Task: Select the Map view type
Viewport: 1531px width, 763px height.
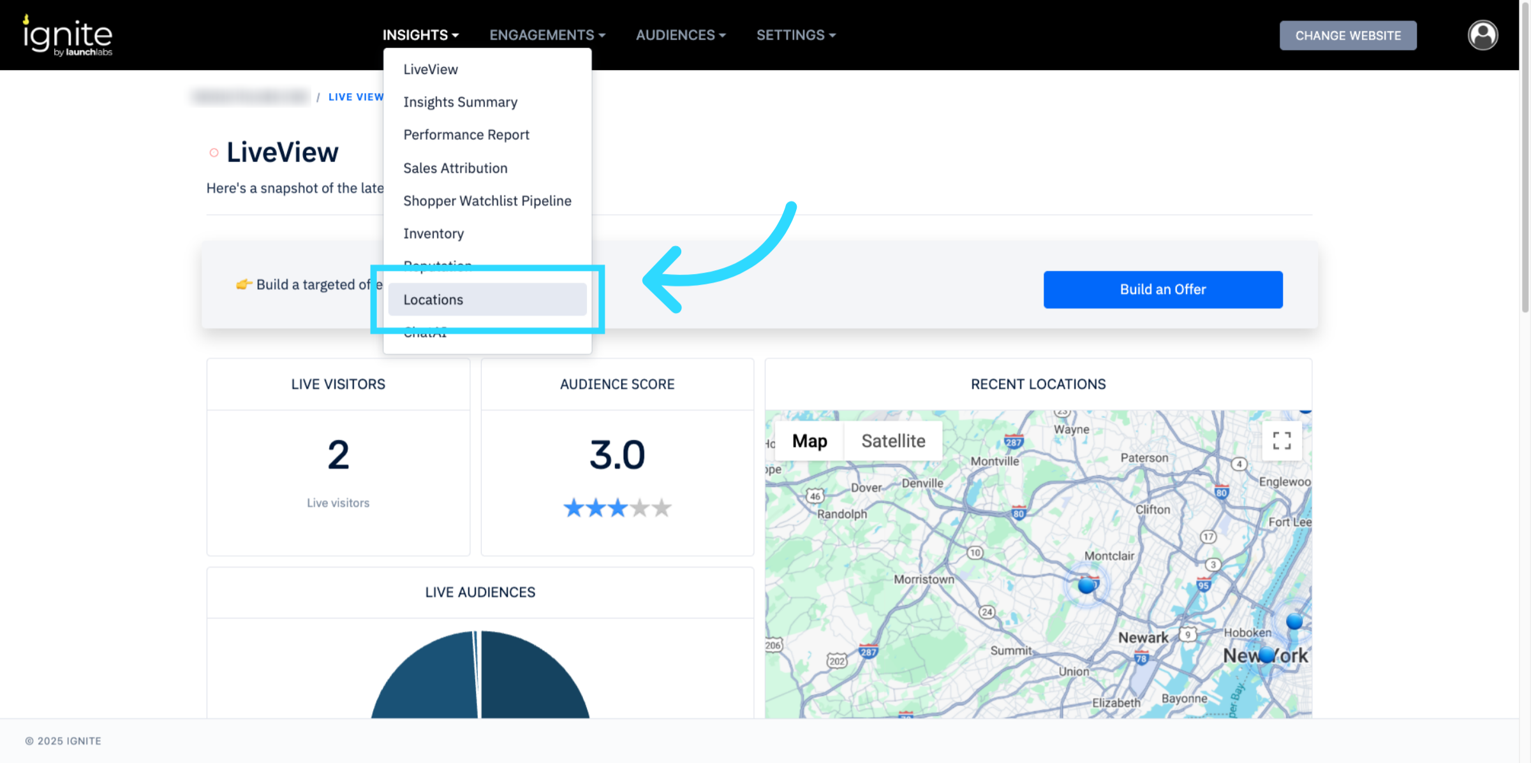Action: pyautogui.click(x=809, y=440)
